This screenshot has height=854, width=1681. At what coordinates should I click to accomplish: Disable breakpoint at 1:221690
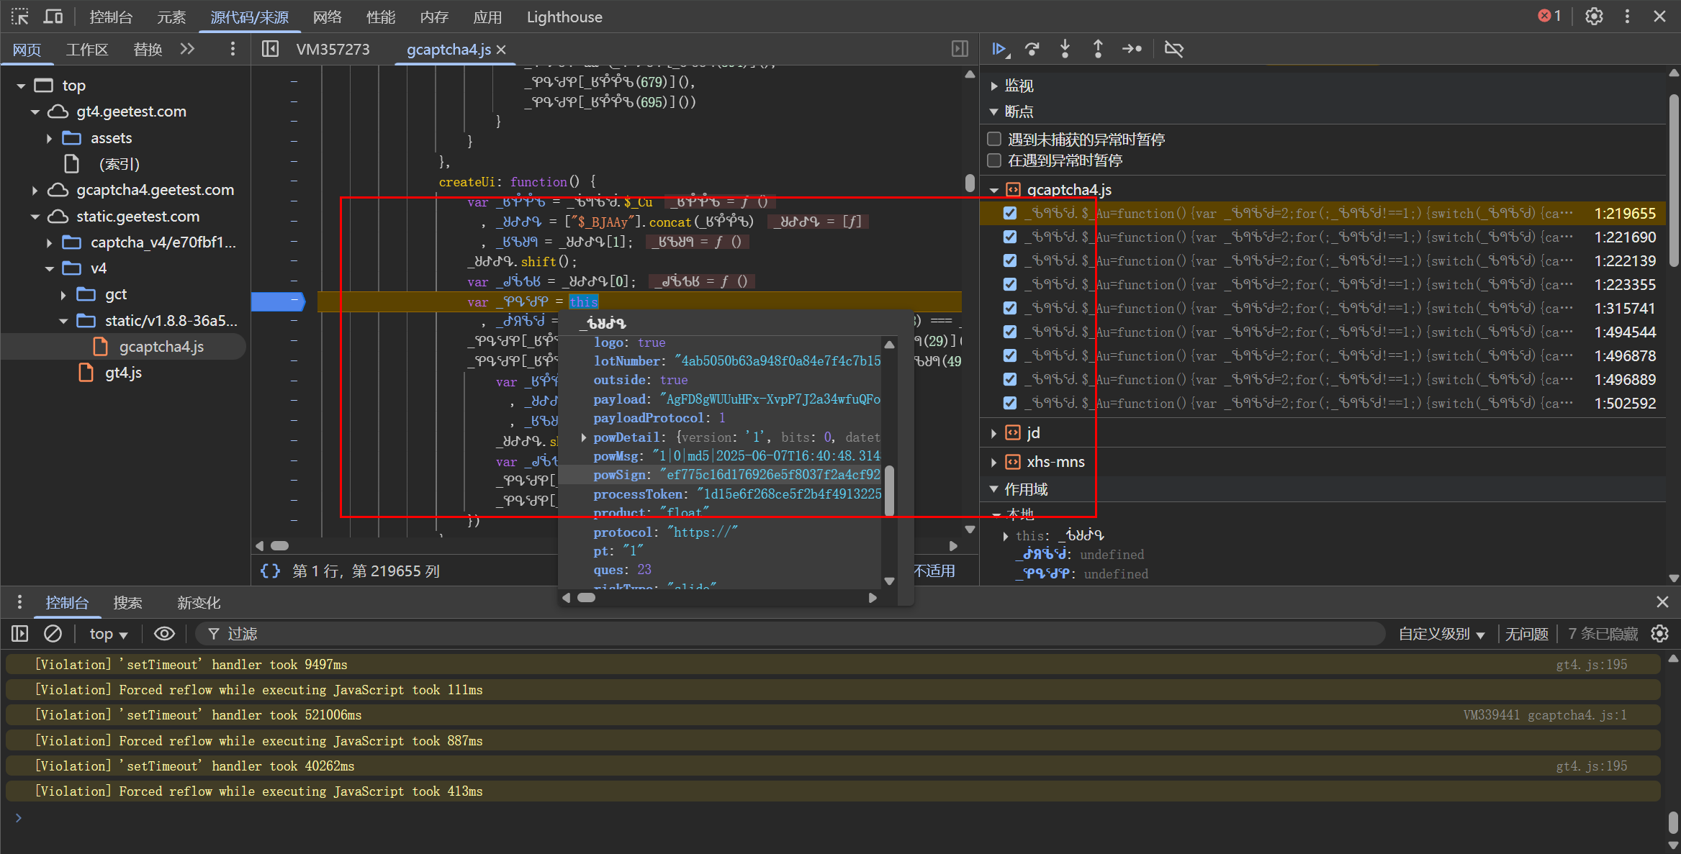1010,237
